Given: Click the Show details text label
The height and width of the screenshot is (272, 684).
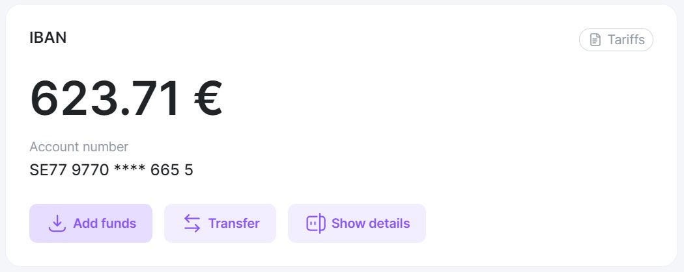Looking at the screenshot, I should (x=371, y=223).
